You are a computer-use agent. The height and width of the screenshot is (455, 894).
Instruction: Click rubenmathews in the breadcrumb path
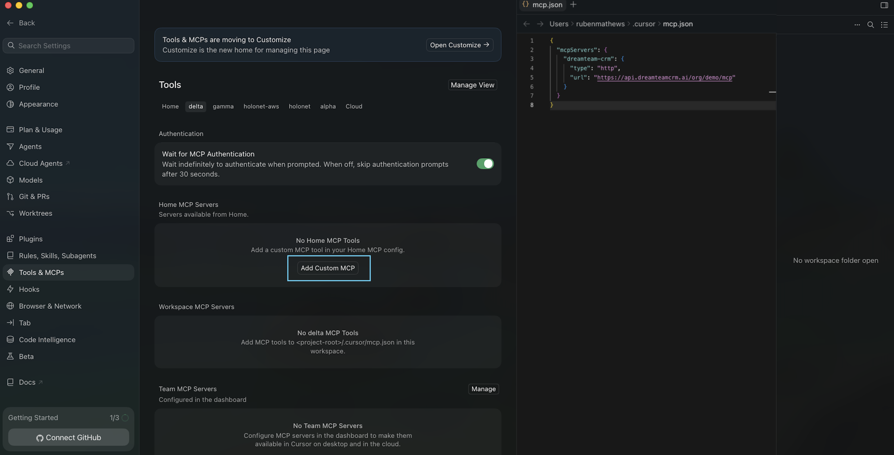(600, 24)
